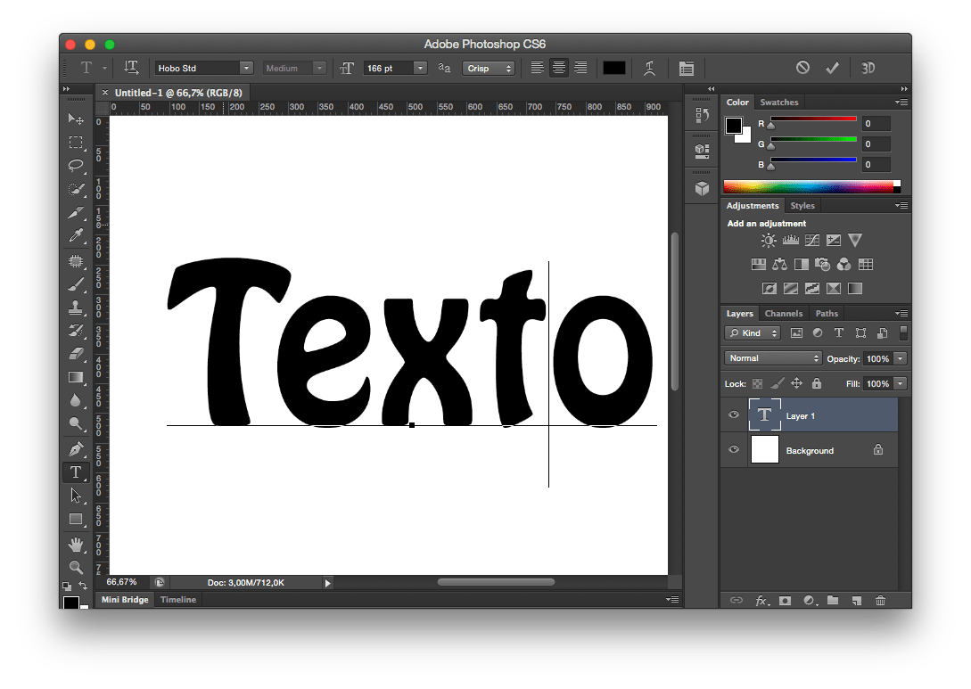
Task: Select the Gradient tool
Action: pyautogui.click(x=76, y=377)
